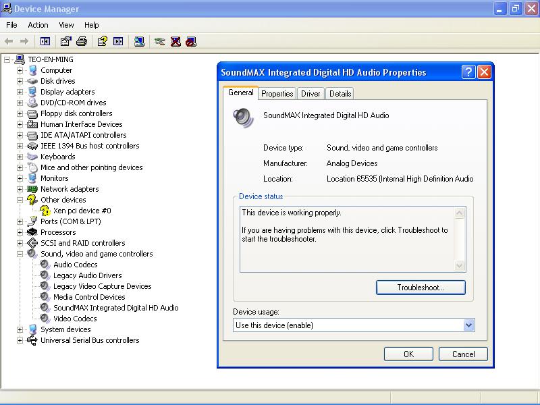Open the Action menu
Viewport: 540px width, 405px height.
click(38, 25)
